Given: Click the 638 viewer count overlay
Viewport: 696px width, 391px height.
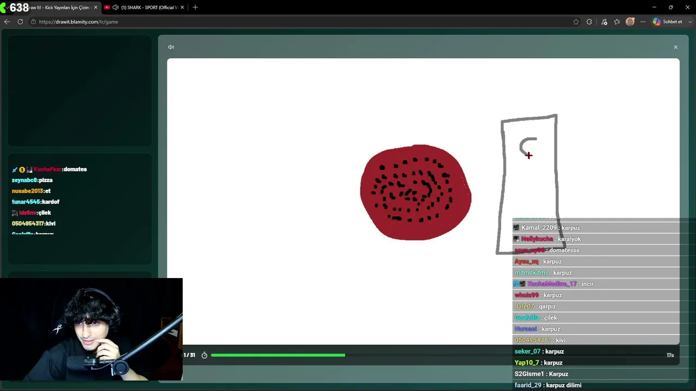Looking at the screenshot, I should click(19, 8).
